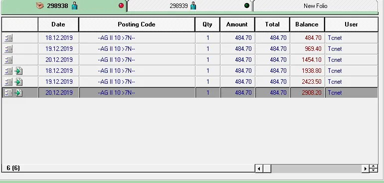384x183 pixels.
Task: Click horizontal scrollbar right arrow
Action: click(x=365, y=169)
